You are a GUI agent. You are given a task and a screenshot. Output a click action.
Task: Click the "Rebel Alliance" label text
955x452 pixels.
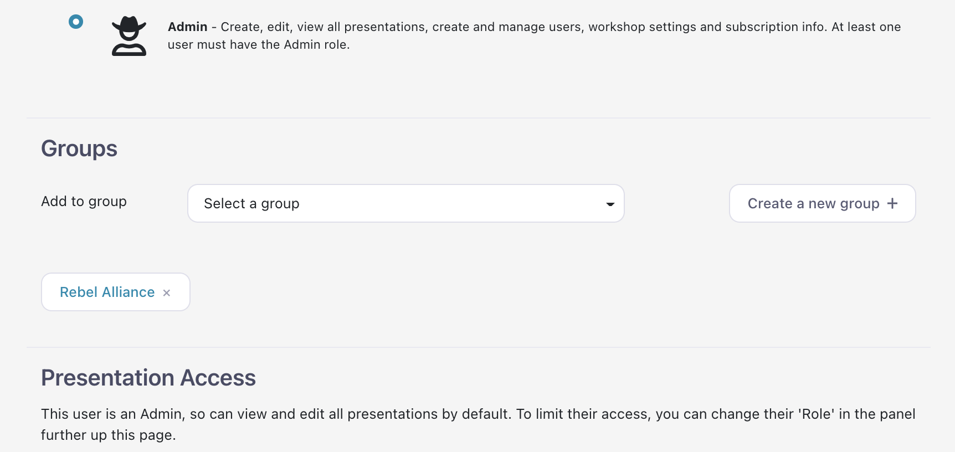tap(107, 292)
